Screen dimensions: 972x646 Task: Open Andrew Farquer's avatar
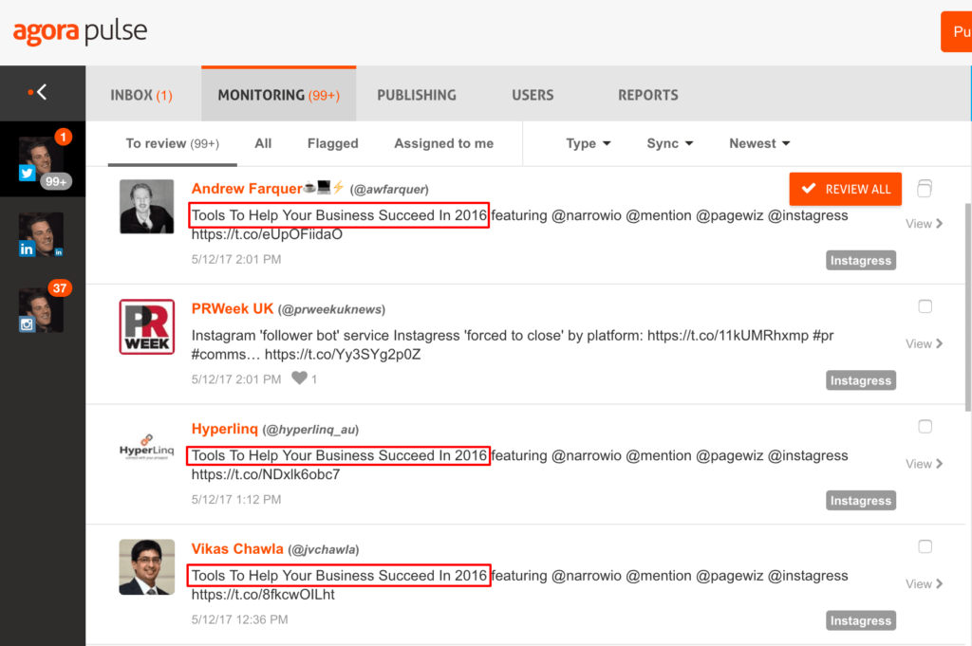147,206
